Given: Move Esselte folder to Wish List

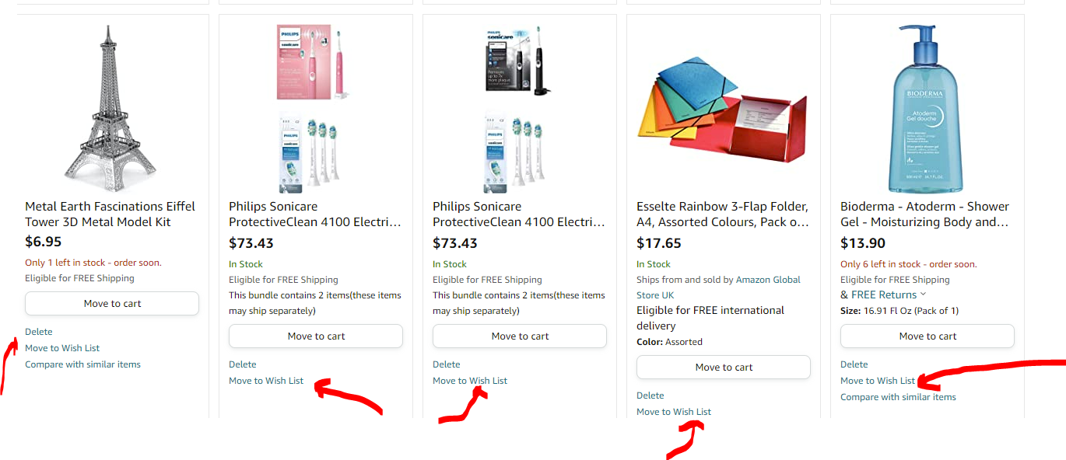Looking at the screenshot, I should [x=674, y=412].
